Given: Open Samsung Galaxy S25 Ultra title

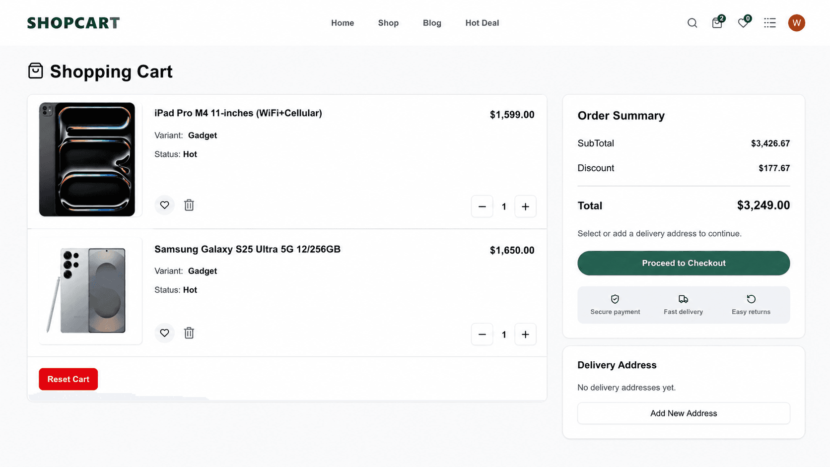Looking at the screenshot, I should (x=247, y=249).
